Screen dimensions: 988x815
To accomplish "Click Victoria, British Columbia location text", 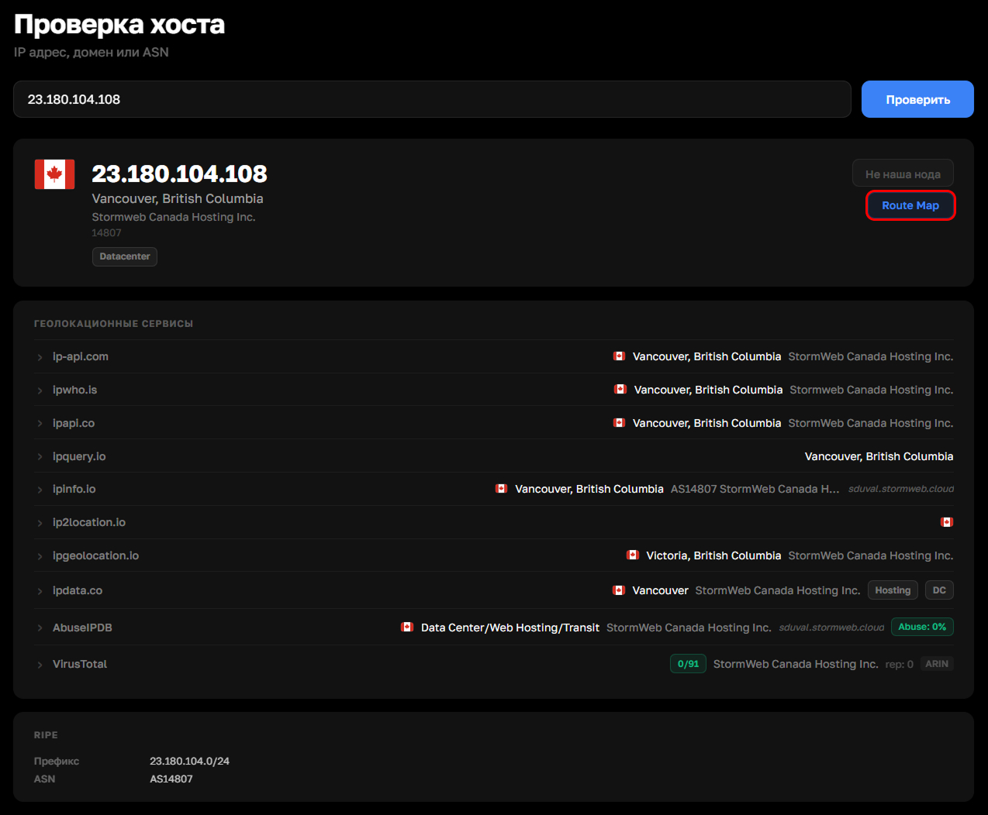I will 713,555.
